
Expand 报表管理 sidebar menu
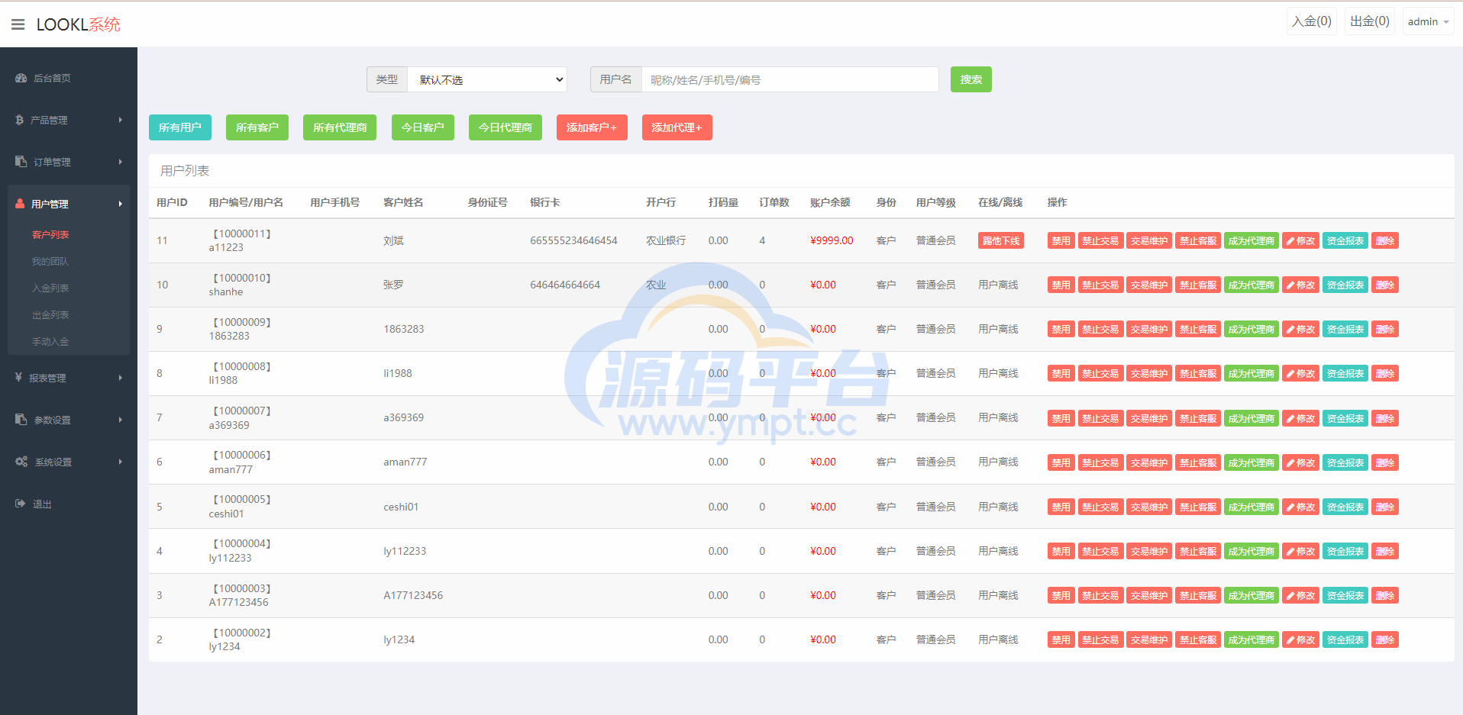point(69,378)
